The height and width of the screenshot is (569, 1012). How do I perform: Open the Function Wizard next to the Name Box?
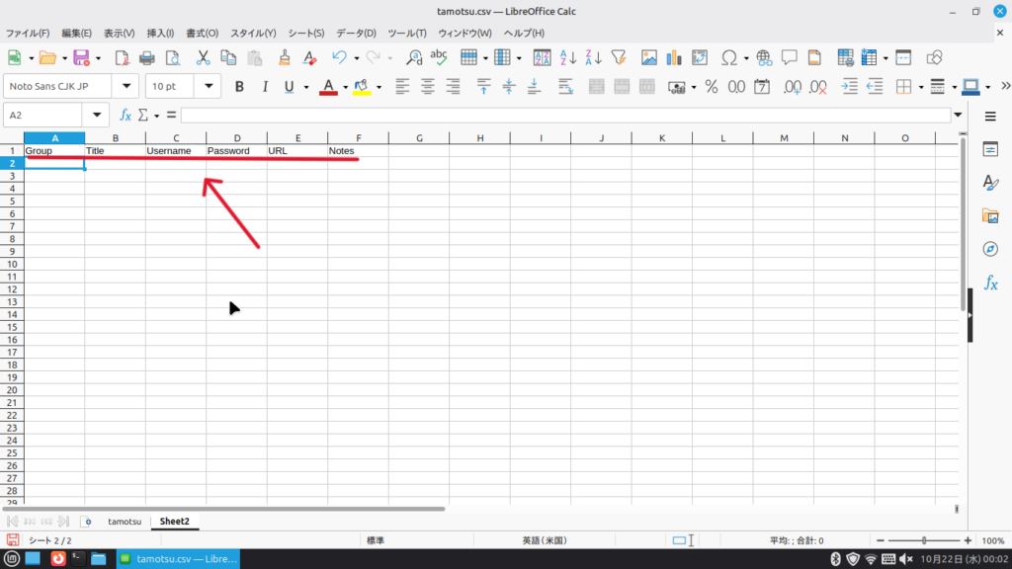pyautogui.click(x=126, y=116)
